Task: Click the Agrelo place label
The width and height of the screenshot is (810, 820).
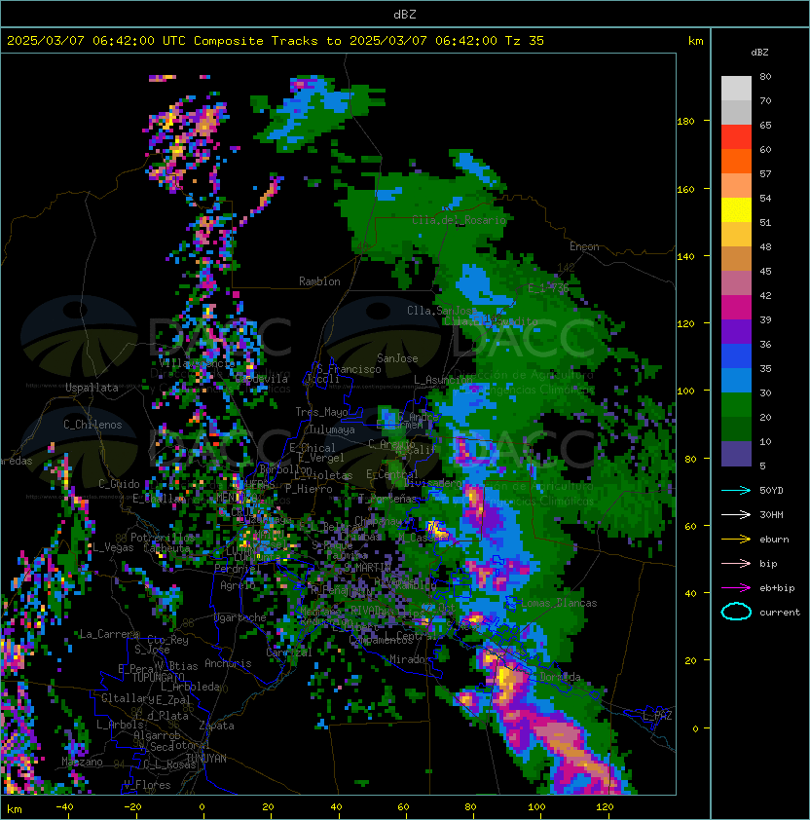Action: point(238,585)
